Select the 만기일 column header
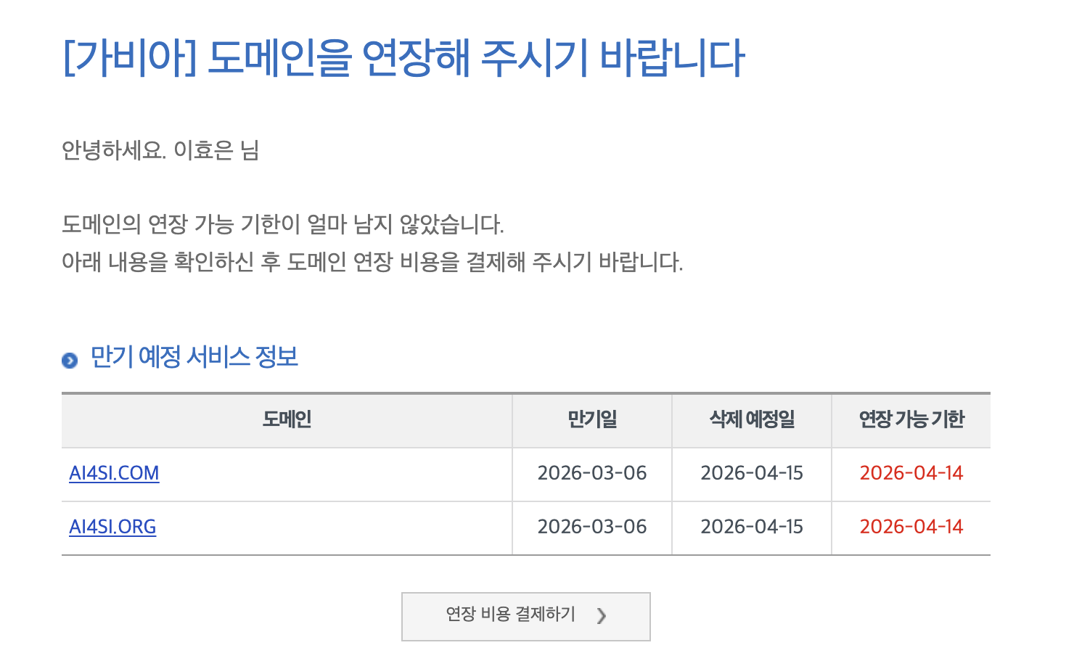The height and width of the screenshot is (669, 1074). [592, 419]
